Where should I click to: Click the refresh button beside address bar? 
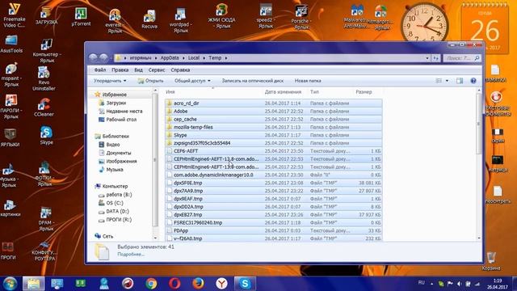[x=436, y=58]
